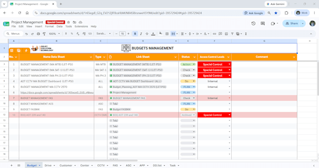Toggle bold formatting
Screen dimensions: 319x168
pos(135,34)
